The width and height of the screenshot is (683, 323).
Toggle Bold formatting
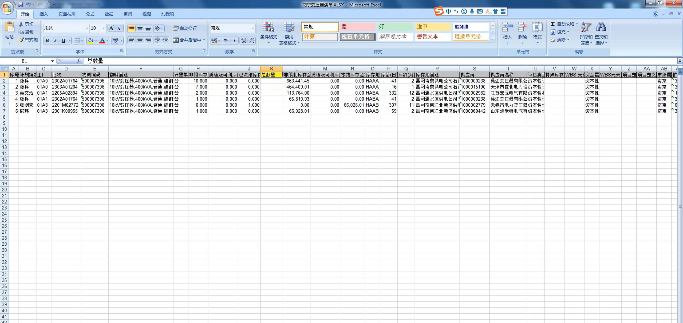coord(47,41)
